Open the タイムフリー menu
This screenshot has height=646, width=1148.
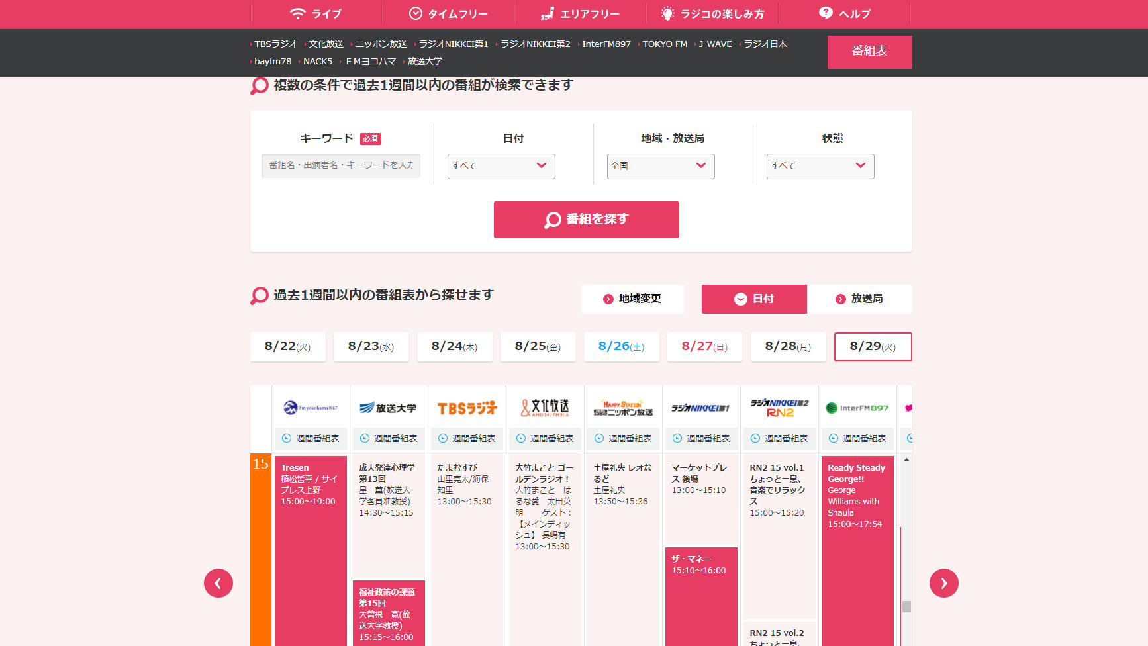(448, 13)
